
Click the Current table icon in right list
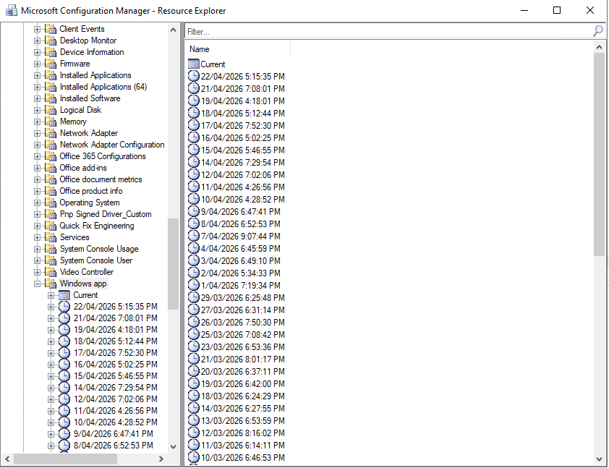pyautogui.click(x=194, y=64)
